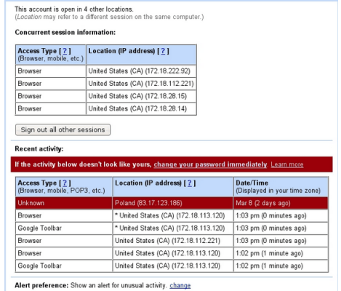This screenshot has height=291, width=341.
Task: Select recent activity location 172.18.112.221 cell
Action: (x=173, y=241)
